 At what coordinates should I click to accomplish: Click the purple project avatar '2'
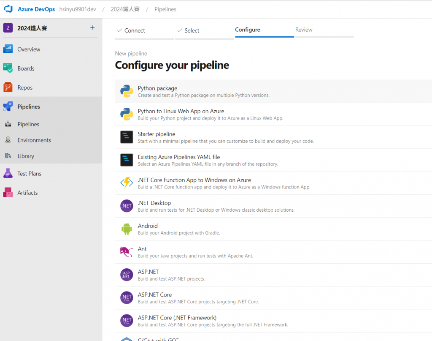pyautogui.click(x=8, y=28)
